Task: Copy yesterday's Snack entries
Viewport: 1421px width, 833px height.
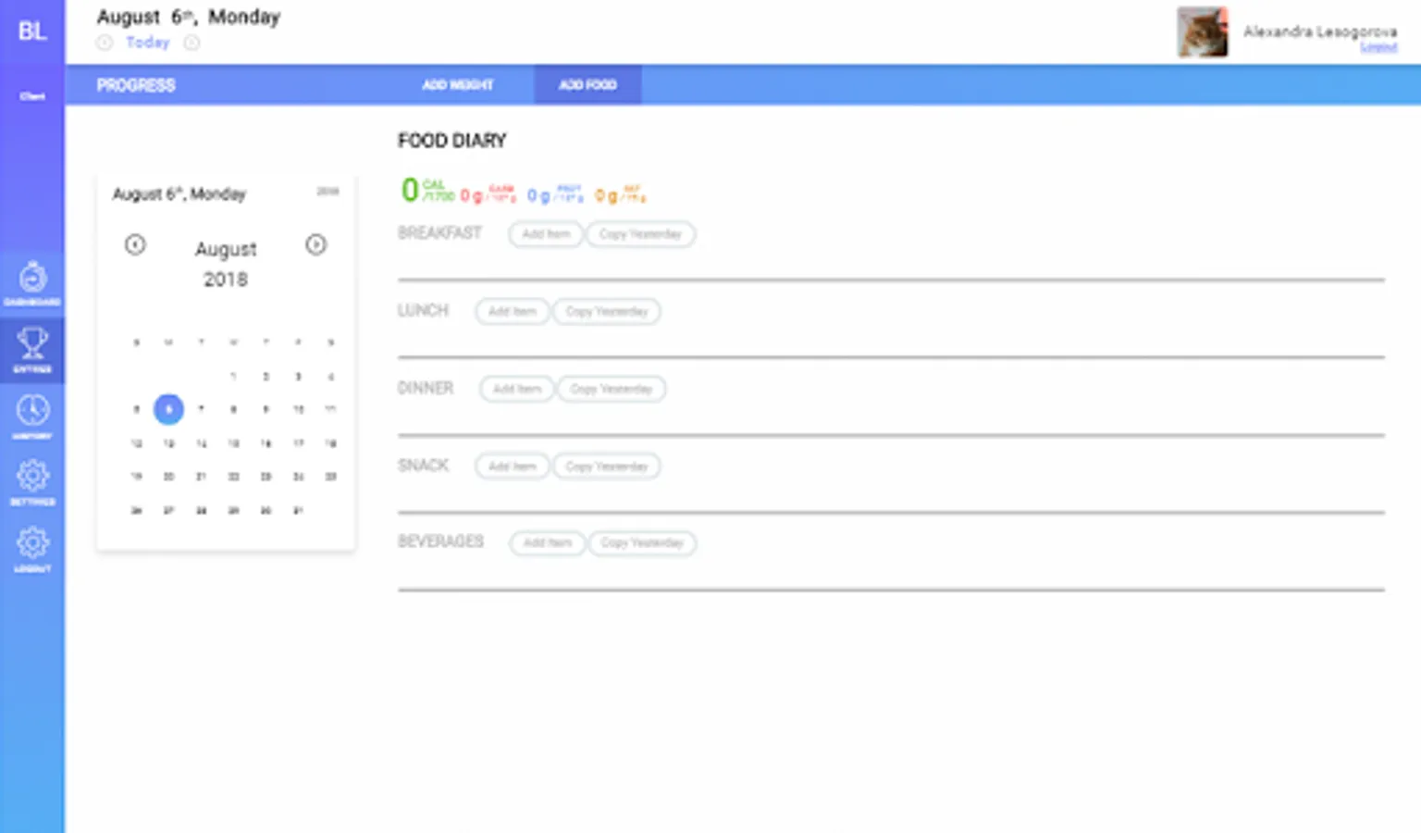Action: 607,466
